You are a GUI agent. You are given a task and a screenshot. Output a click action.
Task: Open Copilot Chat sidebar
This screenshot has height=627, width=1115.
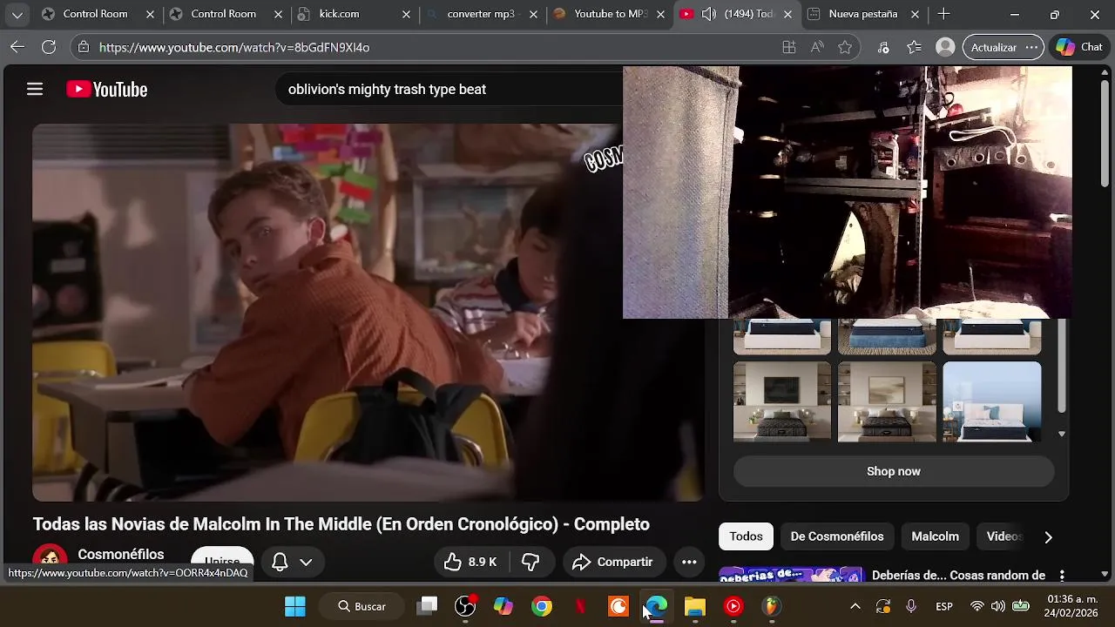pos(1079,47)
